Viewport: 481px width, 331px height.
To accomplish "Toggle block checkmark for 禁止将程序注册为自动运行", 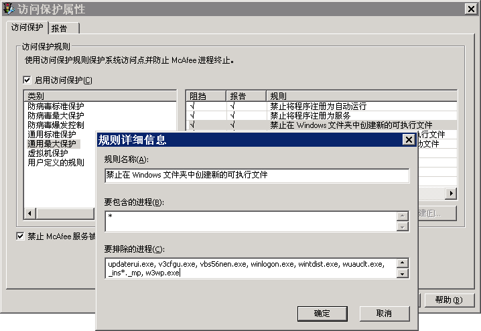I will 192,107.
